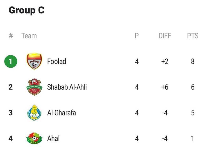Click Foolad's +2 goal difference
Screen dimensions: 211x154
pyautogui.click(x=165, y=61)
